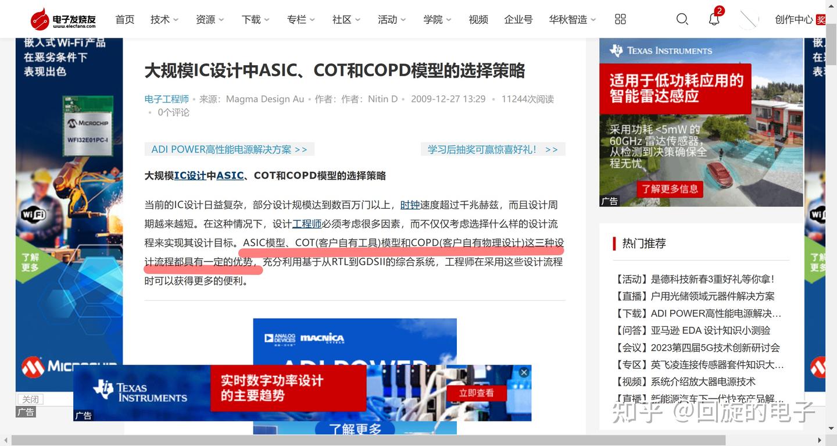Screen dimensions: 837x446
Task: Click Texas Instruments logo on sidebar ad
Action: coord(662,51)
